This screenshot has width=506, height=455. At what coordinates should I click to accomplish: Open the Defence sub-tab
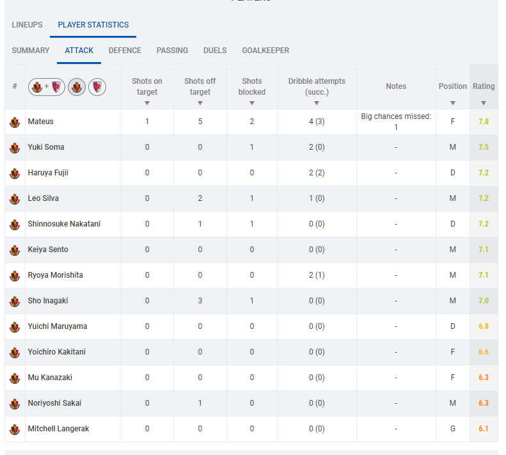pyautogui.click(x=125, y=51)
